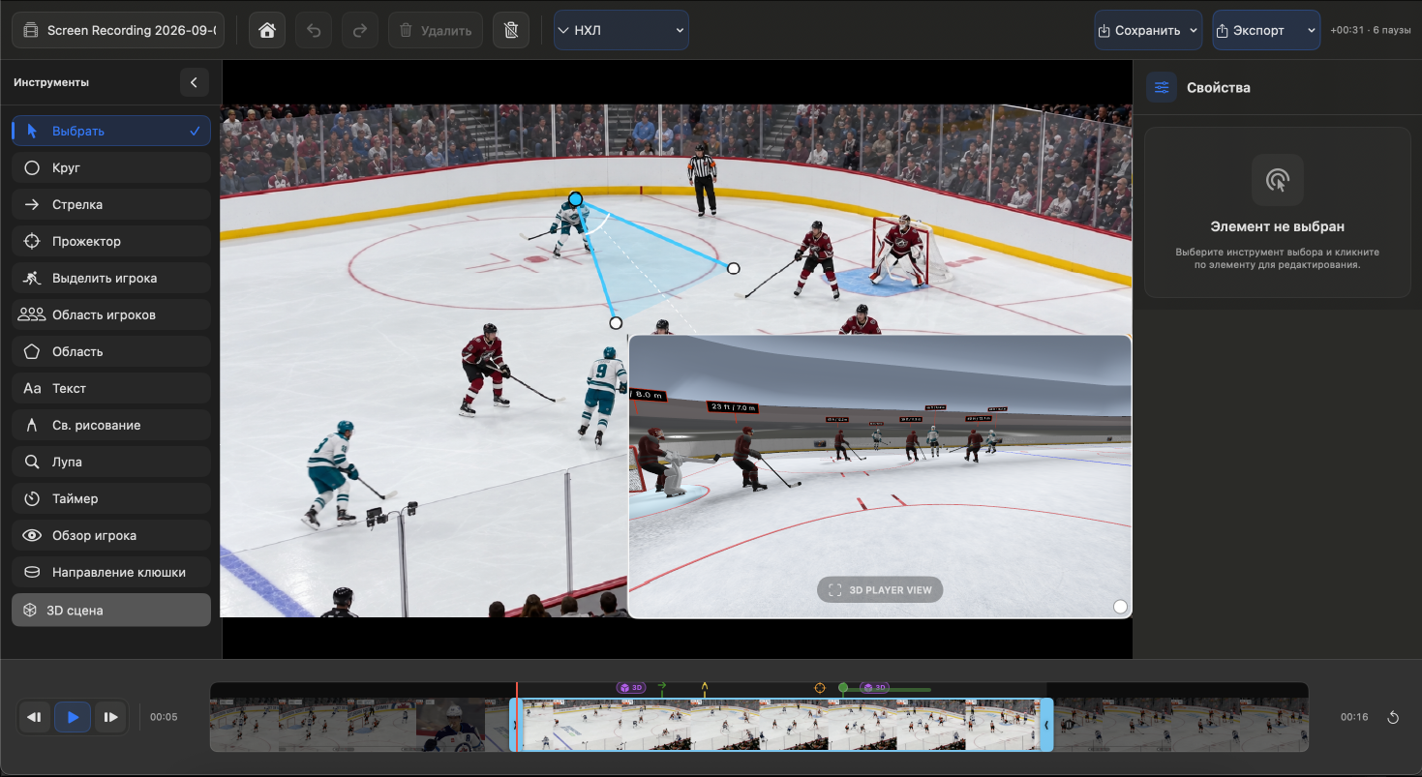This screenshot has height=777, width=1422.
Task: Click the Screen Recording project title field
Action: [120, 30]
